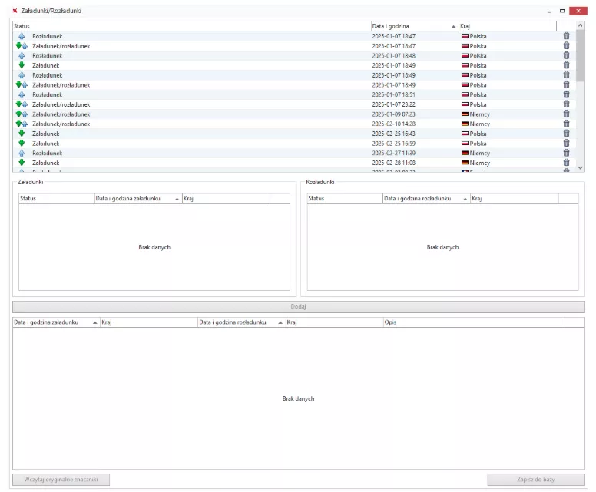
Task: Remove the 2025-01-09 07:23 Niemcy entry
Action: coord(566,114)
